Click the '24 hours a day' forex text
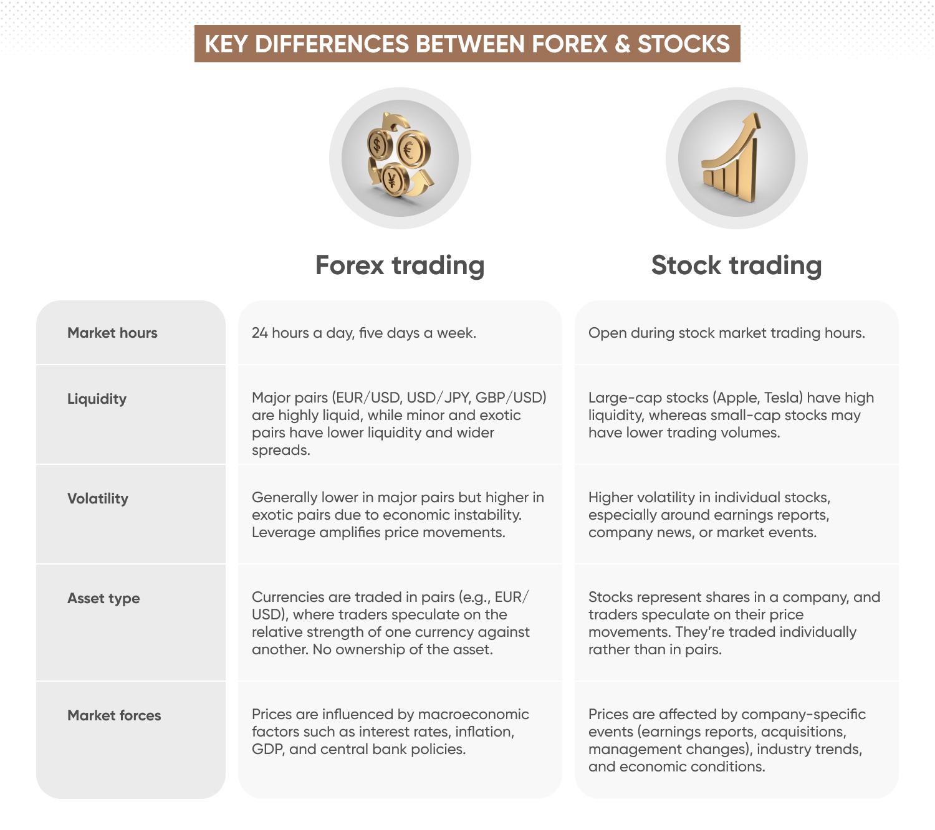This screenshot has width=935, height=830. (364, 333)
